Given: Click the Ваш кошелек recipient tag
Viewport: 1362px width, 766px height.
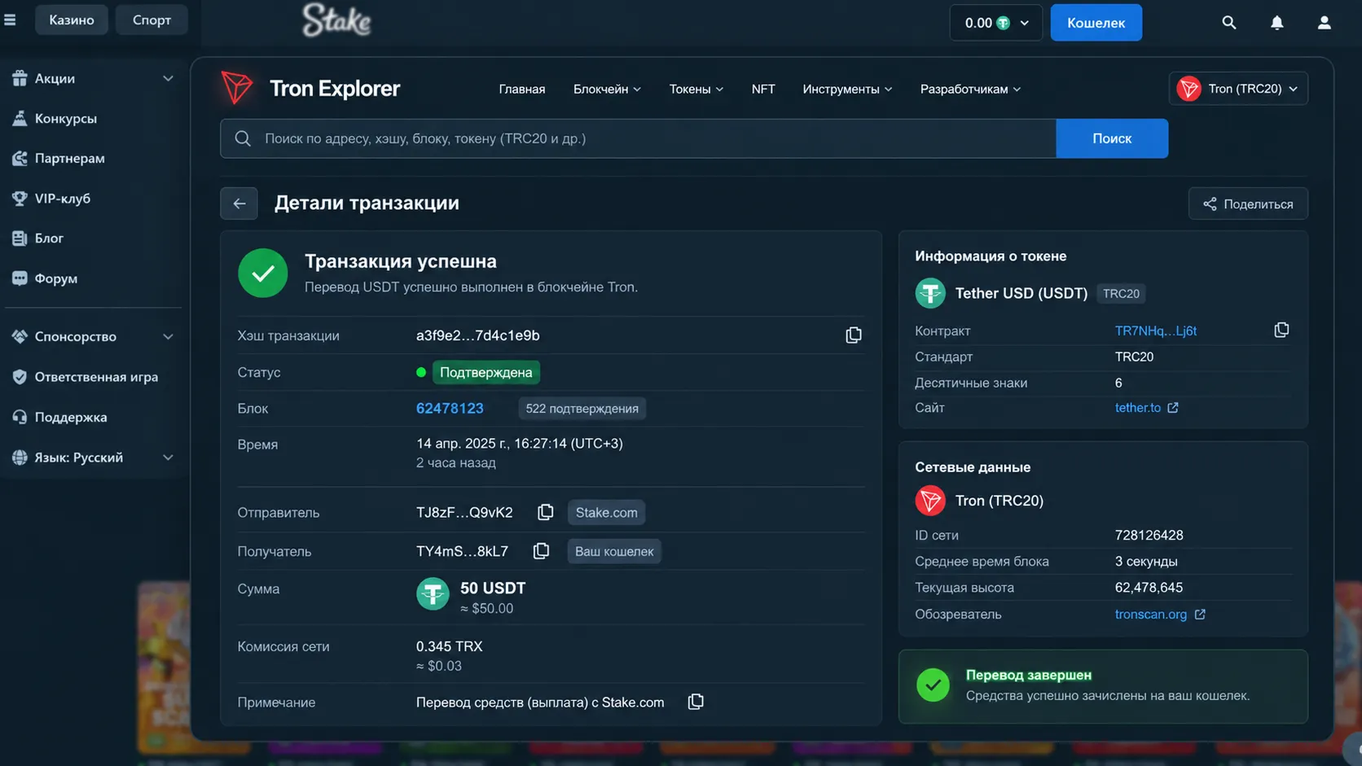Looking at the screenshot, I should pyautogui.click(x=614, y=551).
